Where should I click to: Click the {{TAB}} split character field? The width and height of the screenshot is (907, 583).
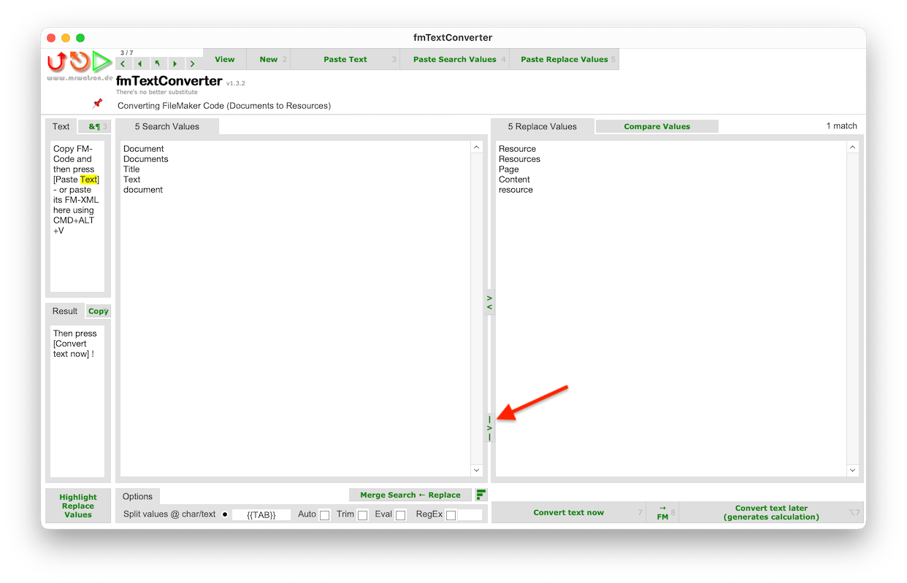tap(261, 515)
